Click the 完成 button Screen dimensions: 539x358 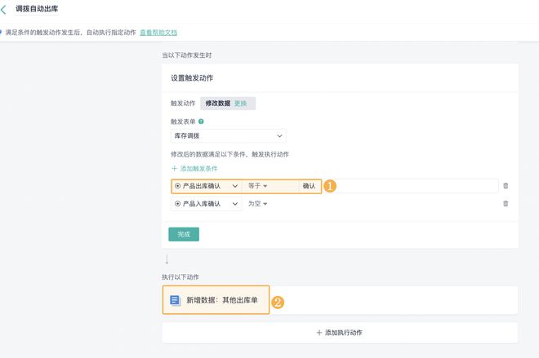tap(184, 234)
